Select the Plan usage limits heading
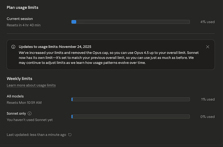The height and width of the screenshot is (147, 223). [25, 7]
